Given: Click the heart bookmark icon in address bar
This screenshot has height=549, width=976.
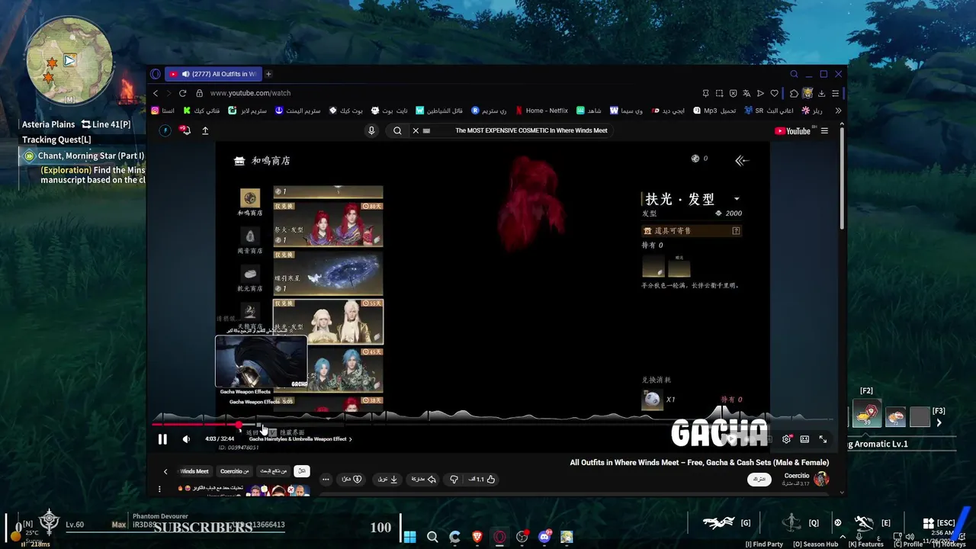Looking at the screenshot, I should click(x=774, y=93).
